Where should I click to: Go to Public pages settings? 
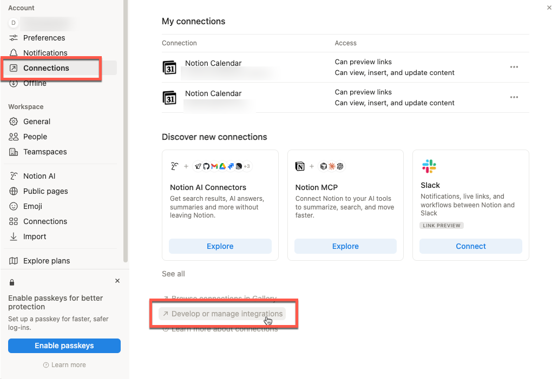coord(45,191)
